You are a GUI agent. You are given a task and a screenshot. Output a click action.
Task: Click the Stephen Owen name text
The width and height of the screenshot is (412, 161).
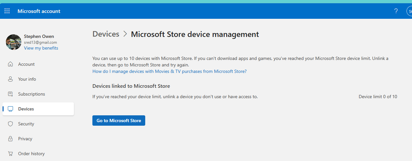click(x=39, y=36)
